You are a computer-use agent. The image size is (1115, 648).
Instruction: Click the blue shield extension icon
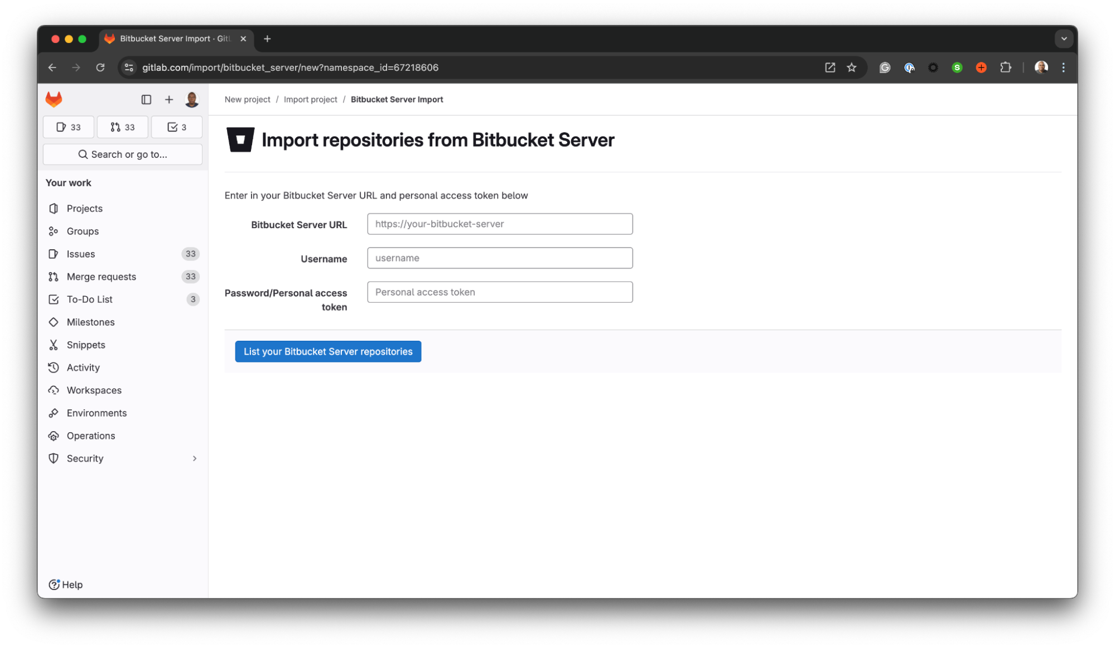[x=909, y=67]
